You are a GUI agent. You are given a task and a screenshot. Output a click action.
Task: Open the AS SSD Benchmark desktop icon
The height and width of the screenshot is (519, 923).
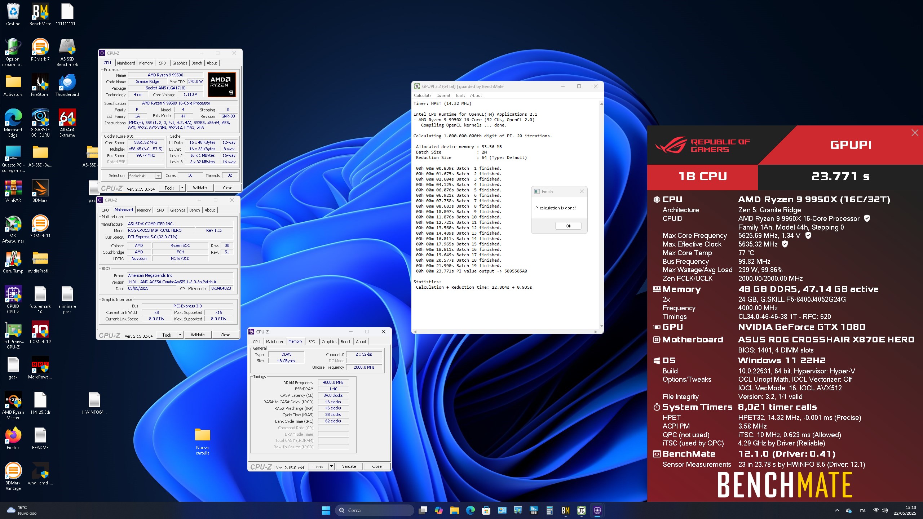(x=67, y=53)
